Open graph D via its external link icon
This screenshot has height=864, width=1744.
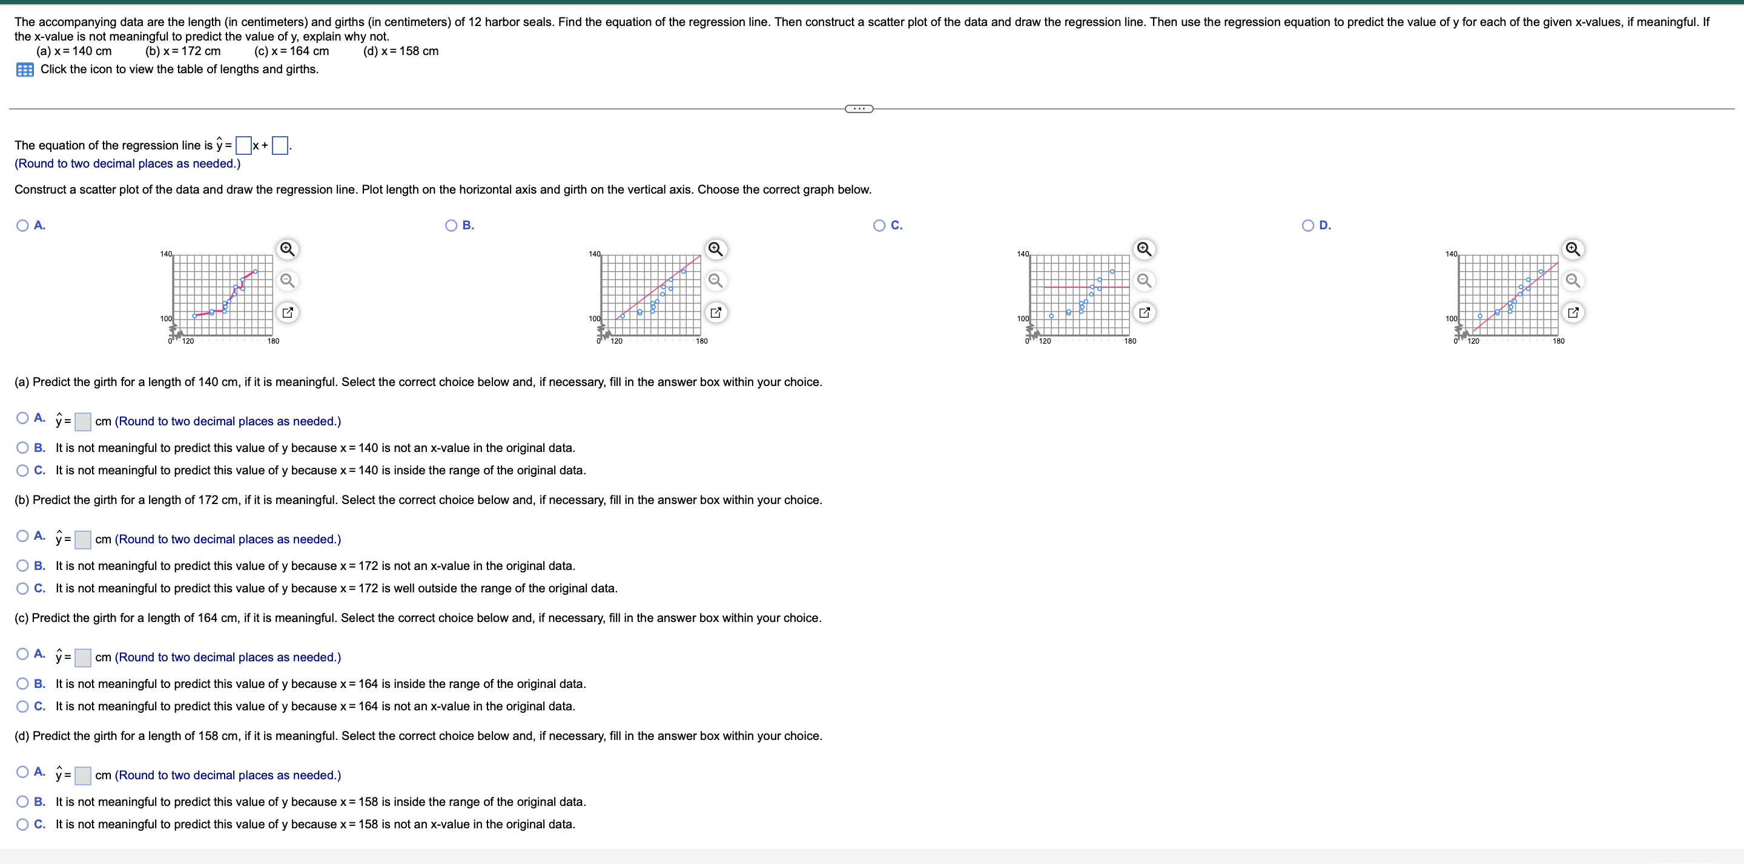pos(1572,312)
